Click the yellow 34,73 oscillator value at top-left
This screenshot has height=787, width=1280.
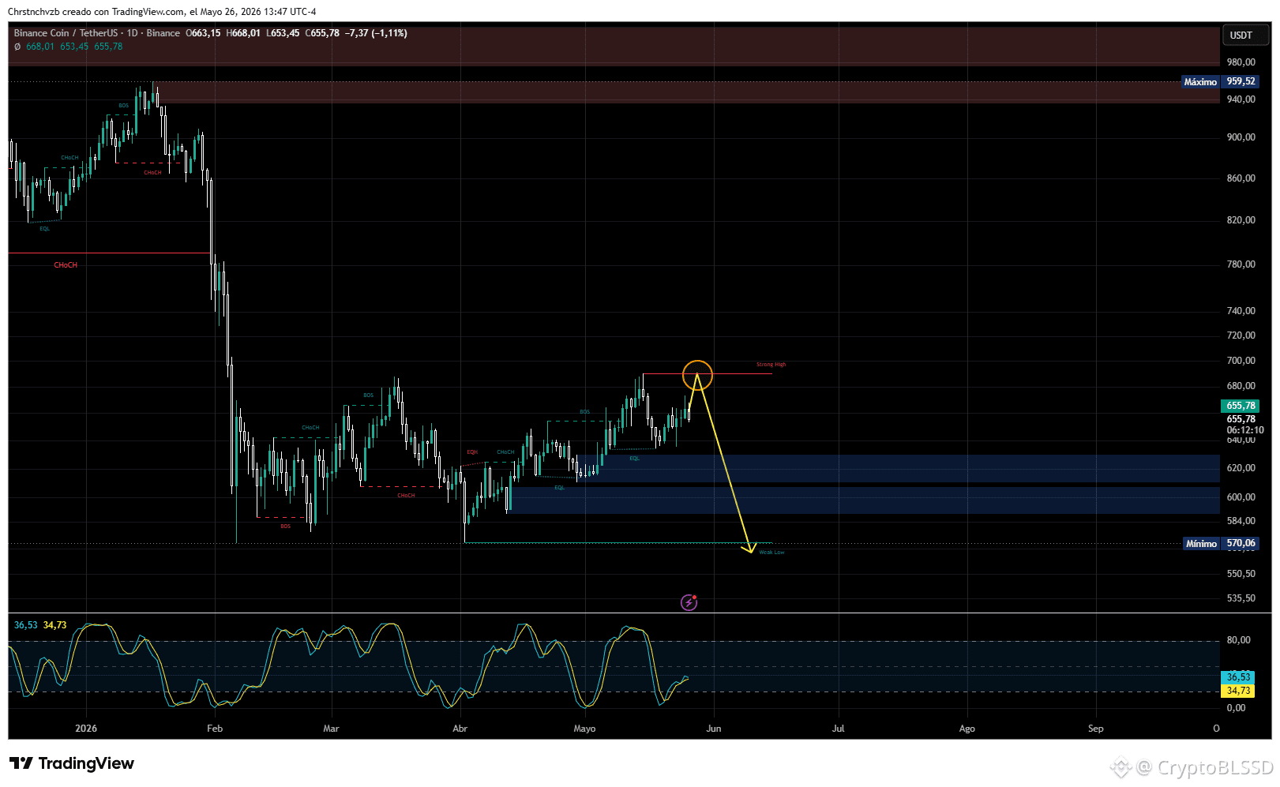pos(55,625)
